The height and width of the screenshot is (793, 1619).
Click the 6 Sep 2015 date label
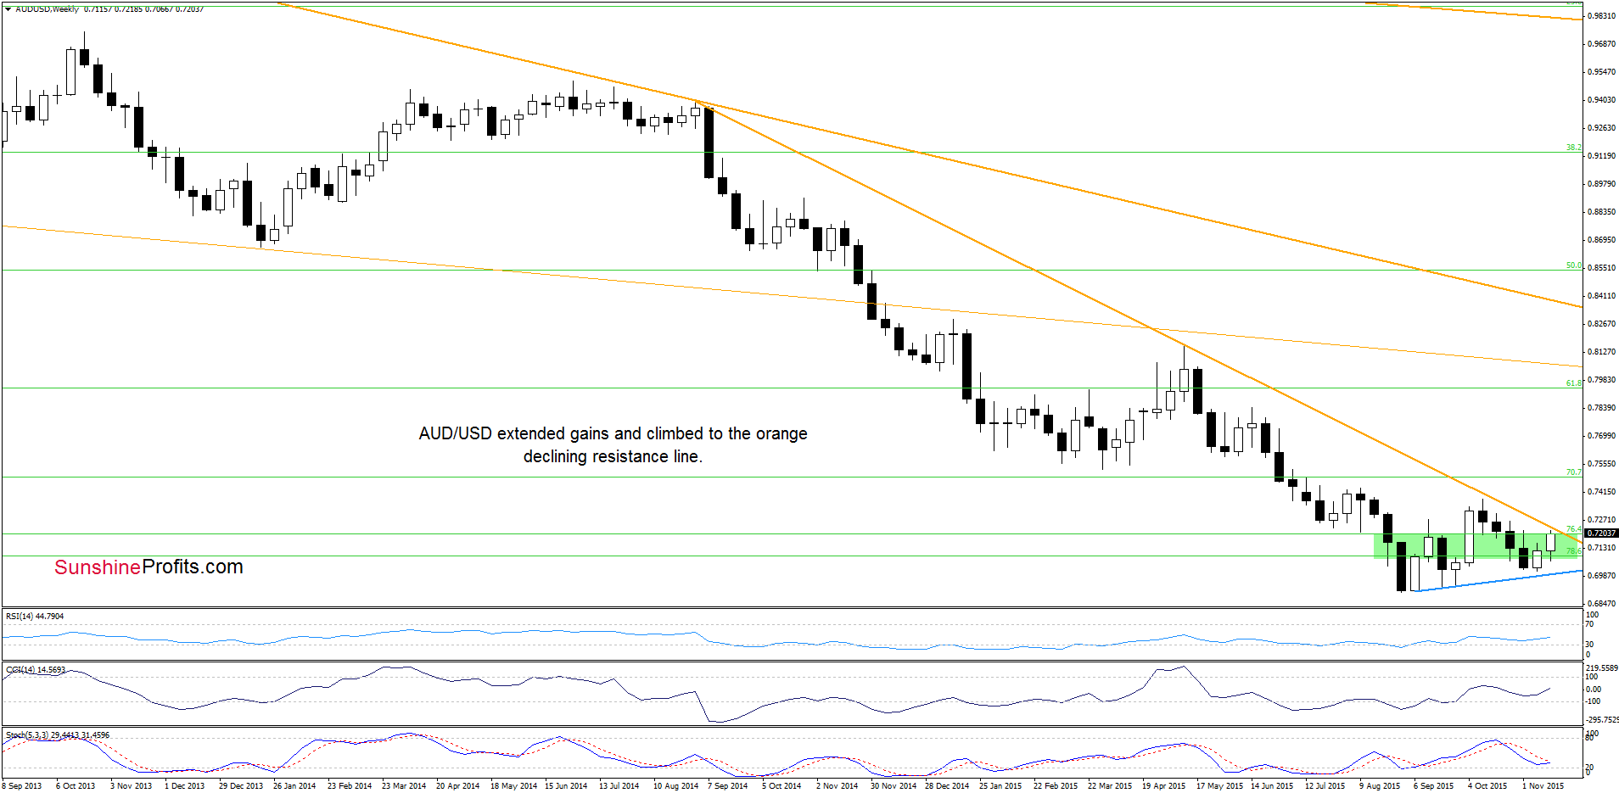pos(1433,786)
